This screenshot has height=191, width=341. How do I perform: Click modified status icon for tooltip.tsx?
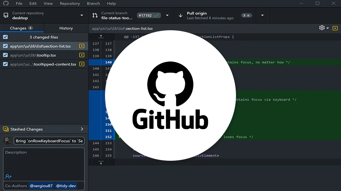[x=82, y=55]
